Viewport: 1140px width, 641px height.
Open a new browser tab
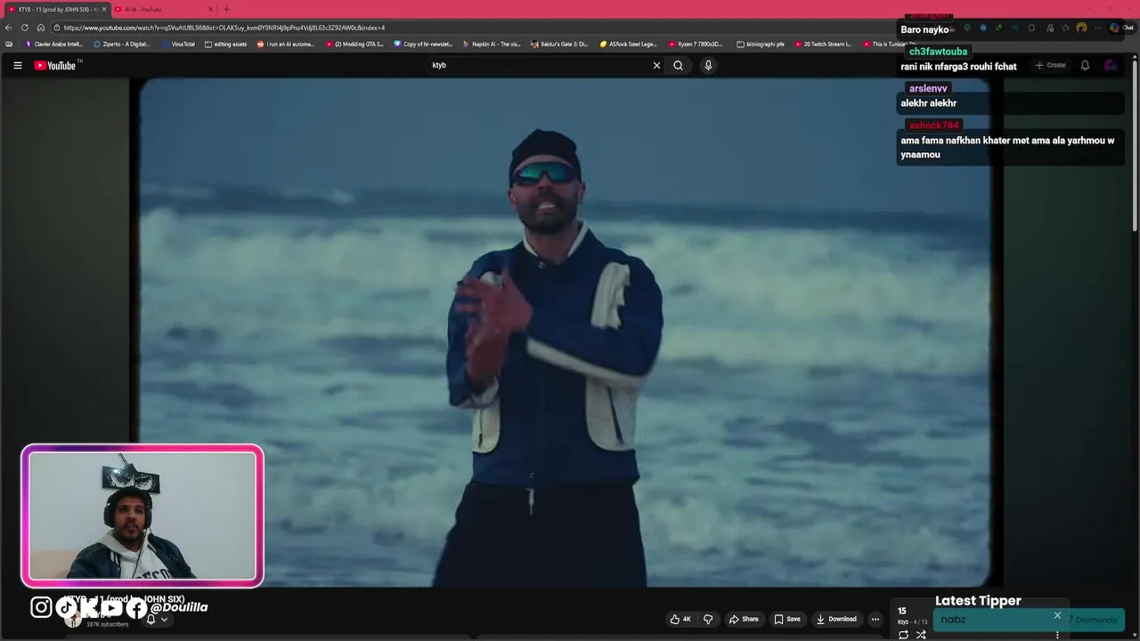226,9
